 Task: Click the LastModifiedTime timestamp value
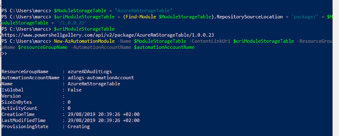coord(103,120)
